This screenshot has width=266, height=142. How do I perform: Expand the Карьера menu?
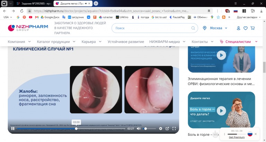coord(91,42)
